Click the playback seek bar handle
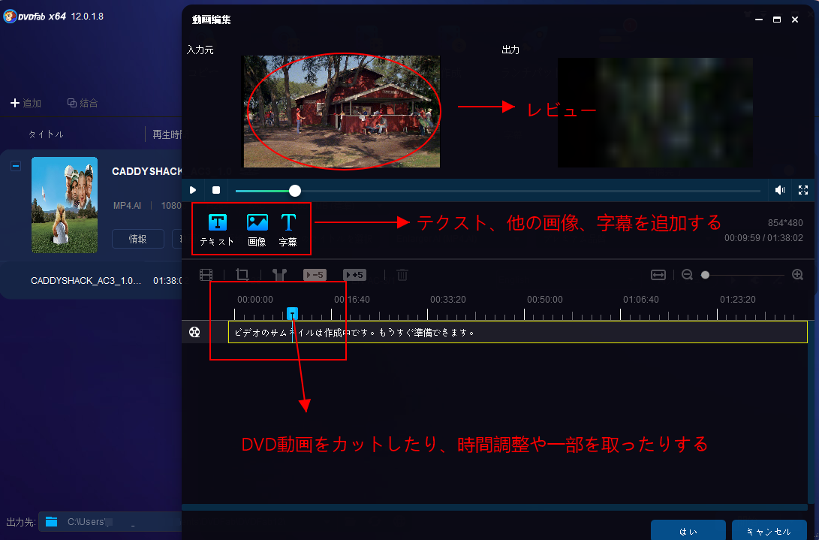819x540 pixels. pos(295,191)
